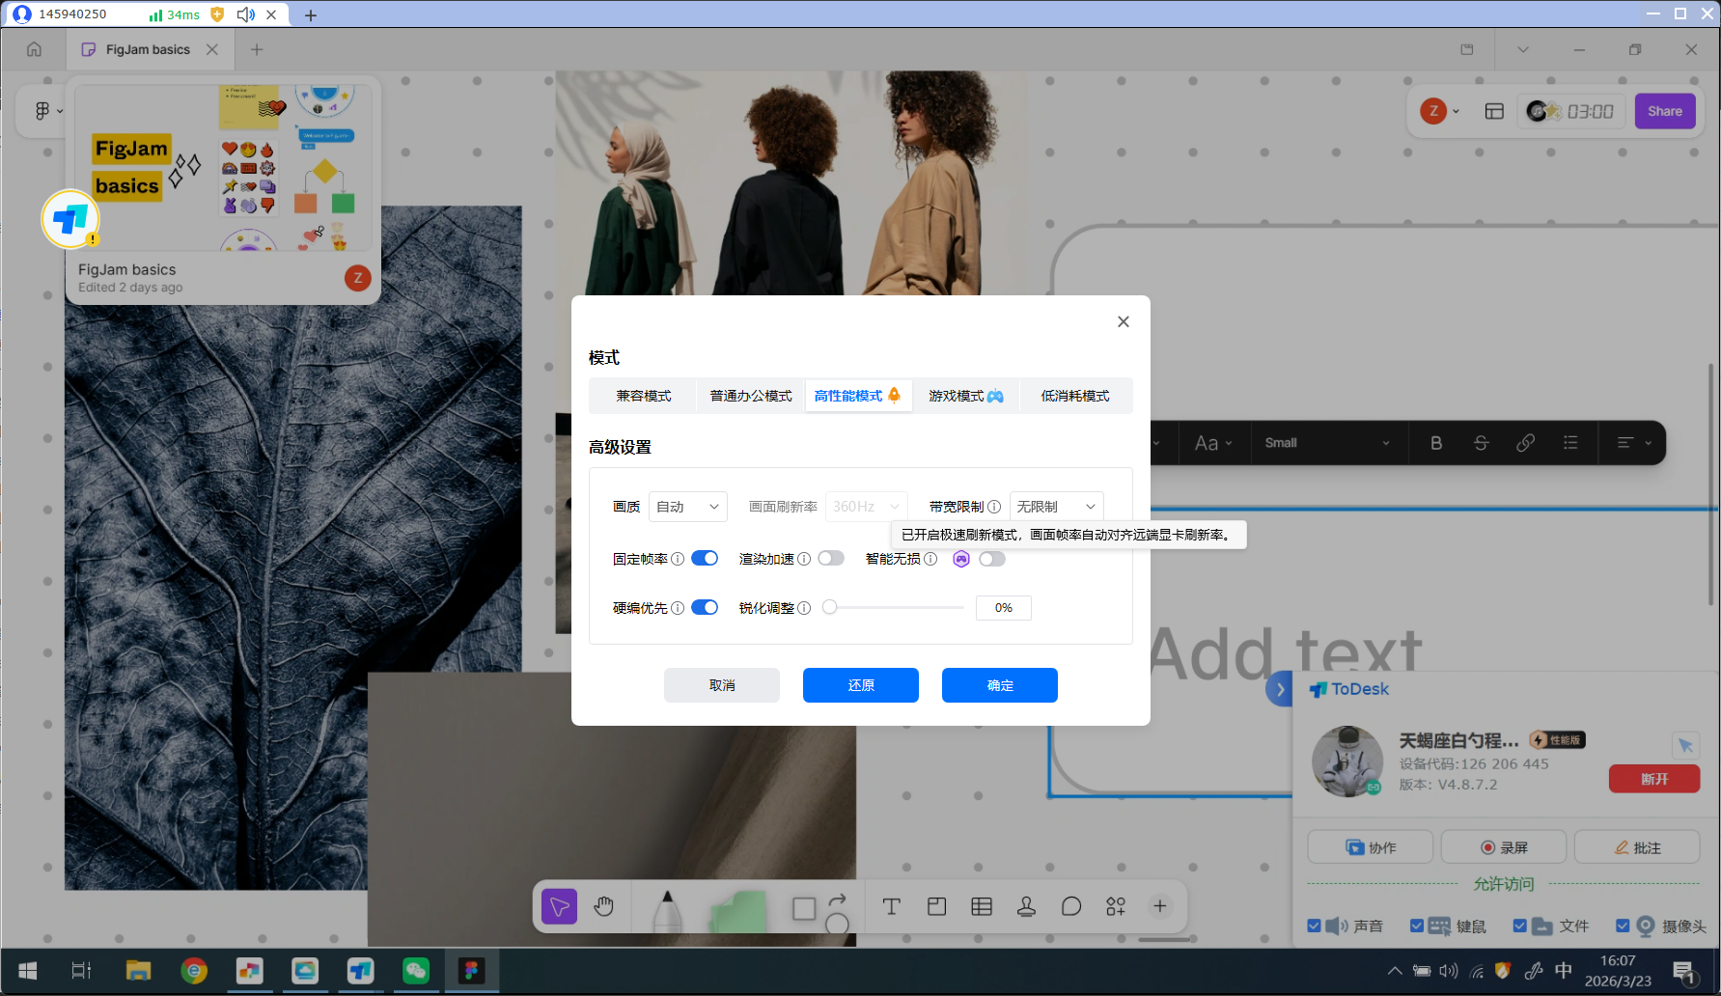Select the 高性能模式 tab
Viewport: 1721px width, 996px height.
pyautogui.click(x=858, y=396)
